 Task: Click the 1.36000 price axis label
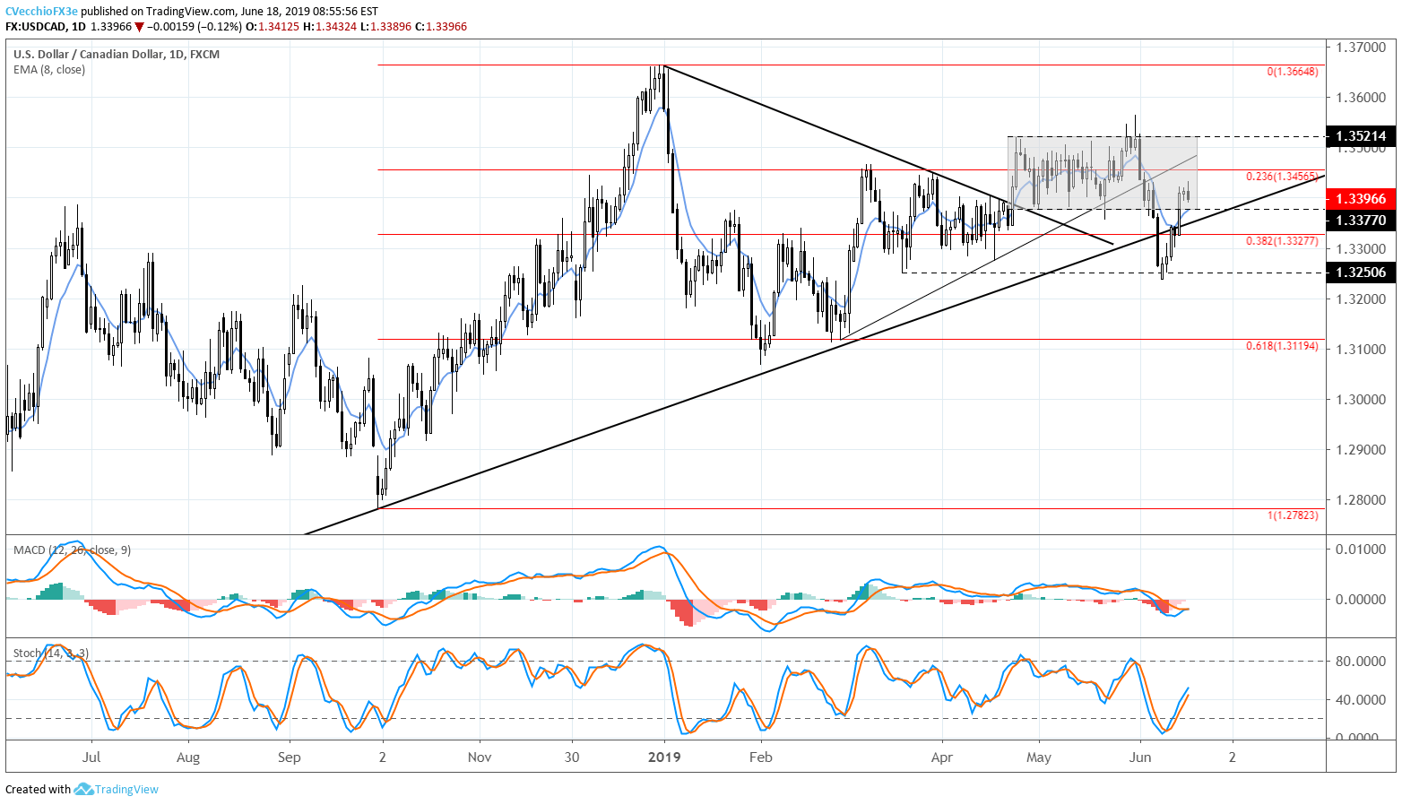point(1361,98)
